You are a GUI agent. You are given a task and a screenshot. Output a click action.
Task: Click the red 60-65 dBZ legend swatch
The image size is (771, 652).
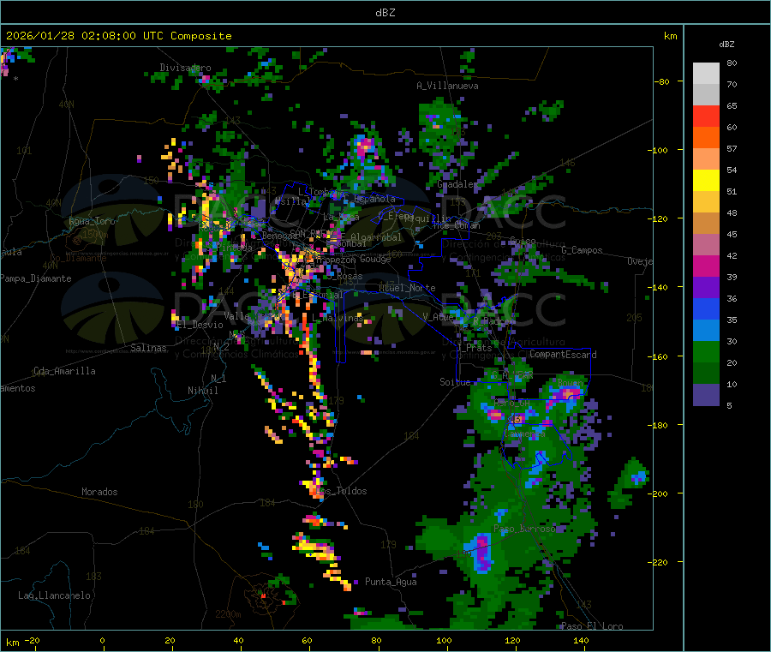[x=706, y=116]
